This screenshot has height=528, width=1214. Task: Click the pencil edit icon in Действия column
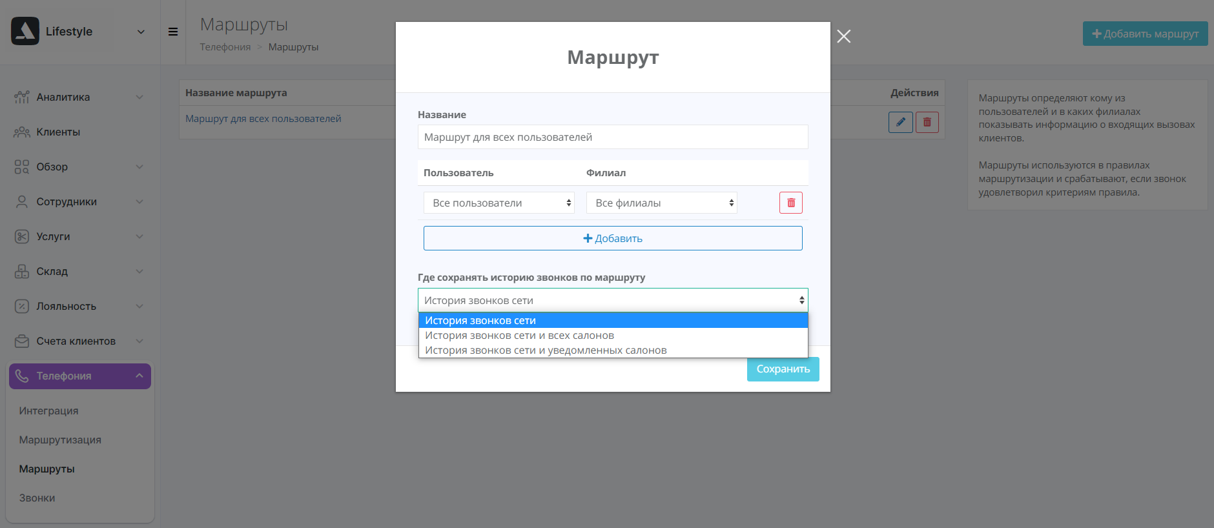[900, 122]
